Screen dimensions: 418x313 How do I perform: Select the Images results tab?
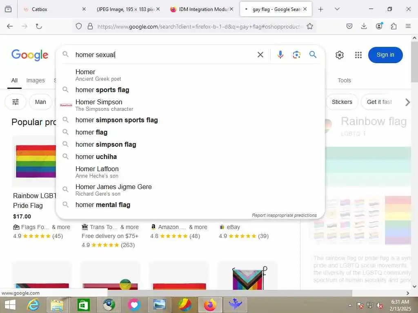pos(36,80)
